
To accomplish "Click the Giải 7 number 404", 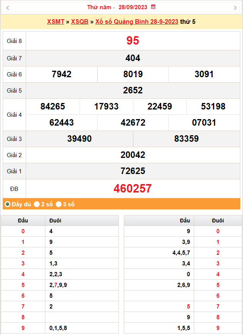I will click(133, 58).
